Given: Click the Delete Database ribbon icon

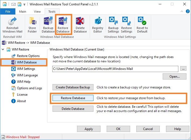Looking at the screenshot, I should [x=80, y=25].
